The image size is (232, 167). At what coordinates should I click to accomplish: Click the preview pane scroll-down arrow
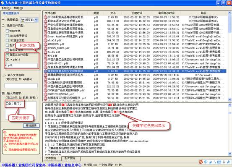229,154
